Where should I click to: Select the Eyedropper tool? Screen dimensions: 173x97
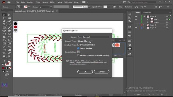coord(4,47)
